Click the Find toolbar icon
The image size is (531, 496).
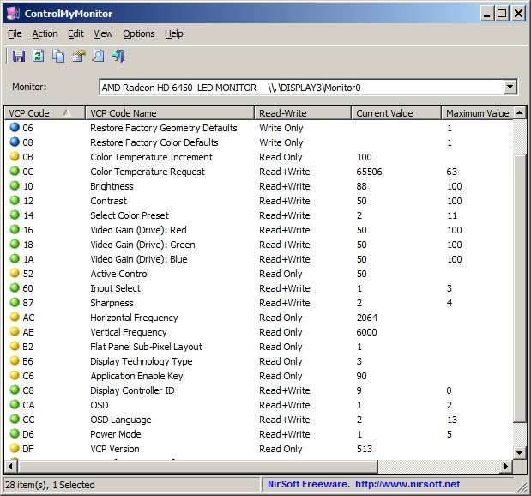[x=98, y=57]
